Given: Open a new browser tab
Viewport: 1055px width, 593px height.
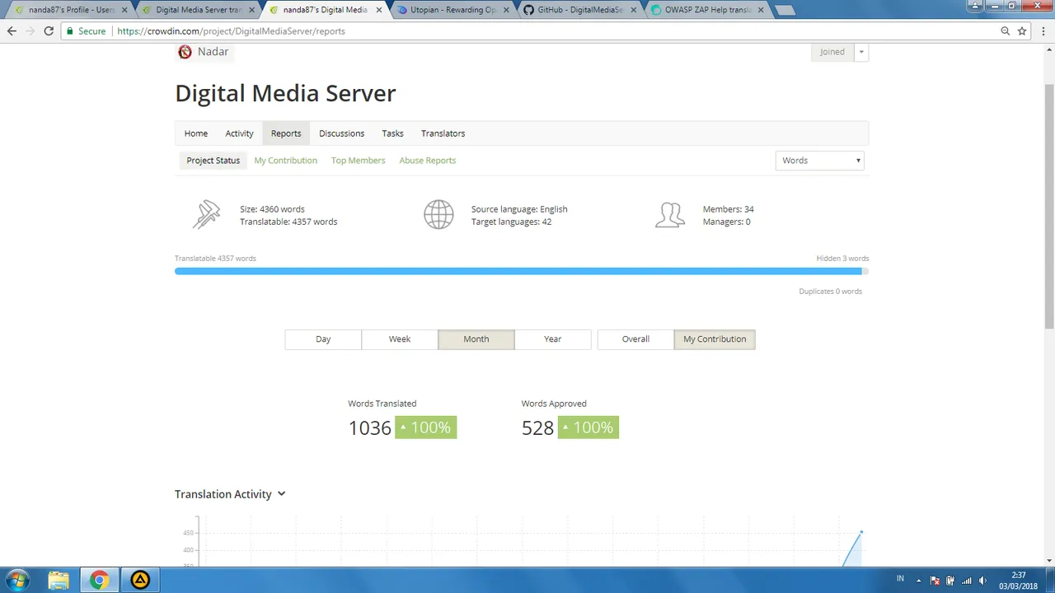Looking at the screenshot, I should [x=785, y=10].
